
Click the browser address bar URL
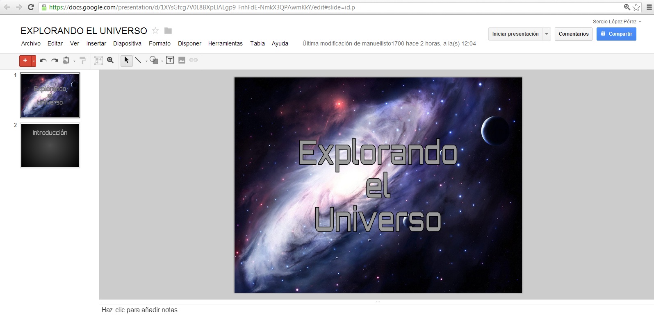(202, 7)
